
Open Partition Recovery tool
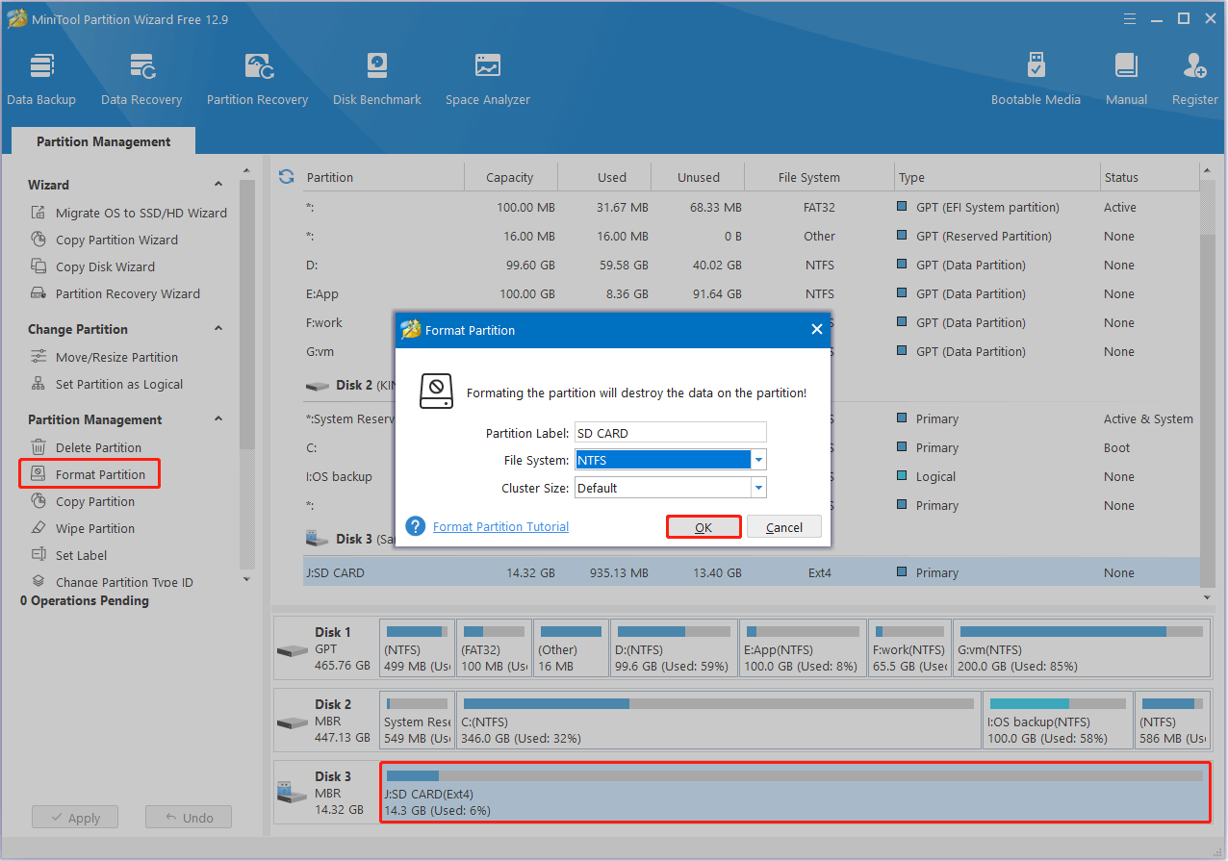257,79
